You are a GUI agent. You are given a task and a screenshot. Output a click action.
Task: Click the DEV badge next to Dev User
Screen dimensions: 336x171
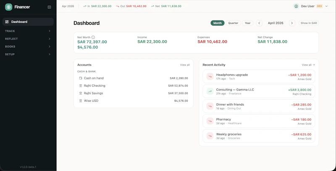(320, 6)
